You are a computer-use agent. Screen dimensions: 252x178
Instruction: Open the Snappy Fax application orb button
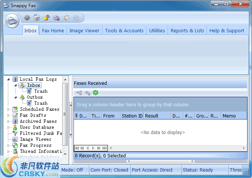point(12,21)
